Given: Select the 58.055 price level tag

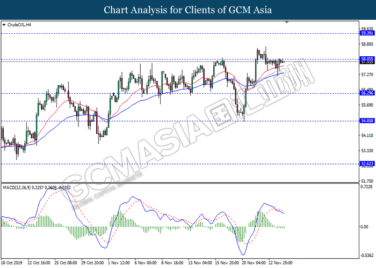Looking at the screenshot, I should [x=367, y=59].
